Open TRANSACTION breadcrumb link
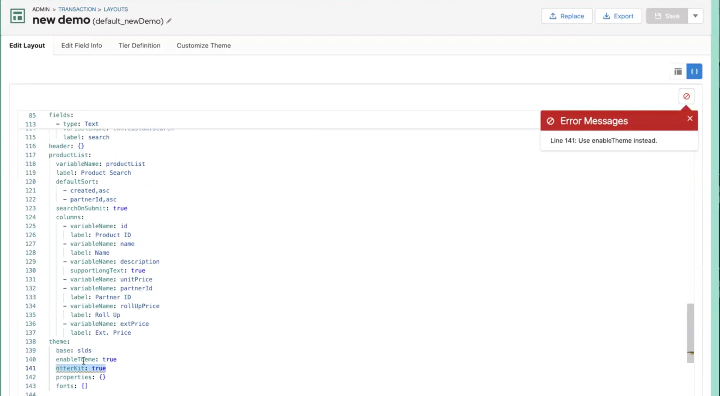 click(77, 9)
